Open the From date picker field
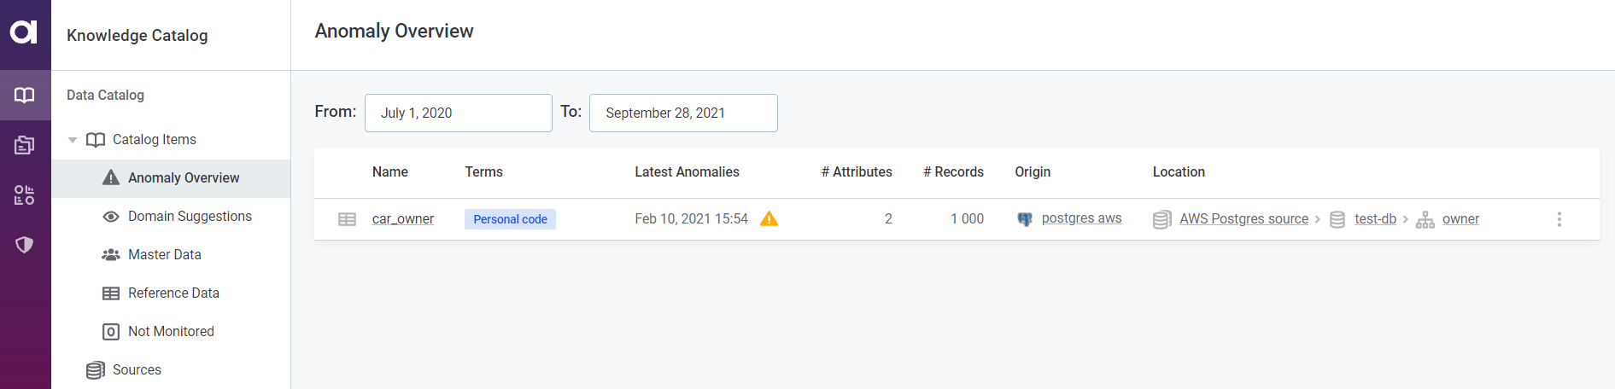Viewport: 1615px width, 389px height. (x=458, y=113)
